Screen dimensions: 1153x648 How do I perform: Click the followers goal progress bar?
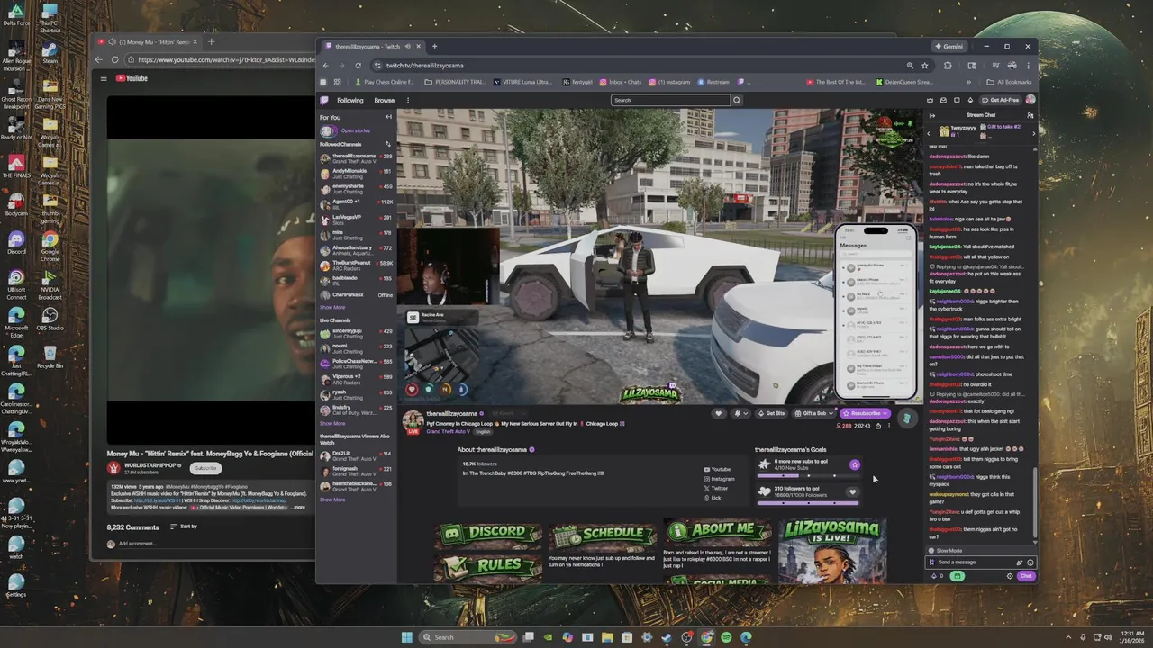click(x=808, y=502)
